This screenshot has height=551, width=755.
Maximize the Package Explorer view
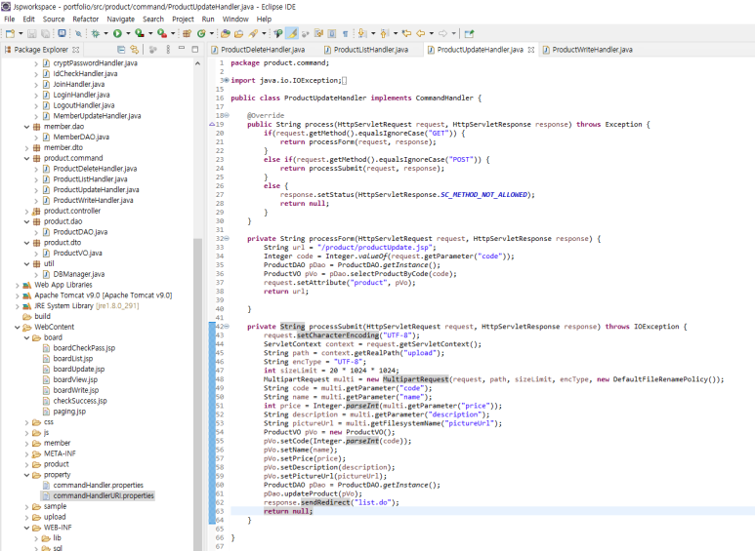click(x=195, y=49)
